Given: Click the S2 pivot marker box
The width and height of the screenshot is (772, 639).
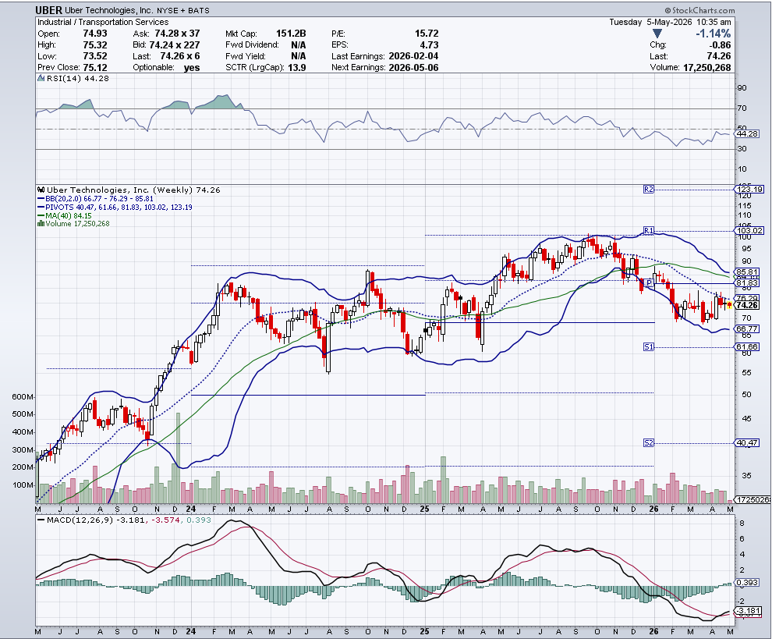Looking at the screenshot, I should point(649,443).
